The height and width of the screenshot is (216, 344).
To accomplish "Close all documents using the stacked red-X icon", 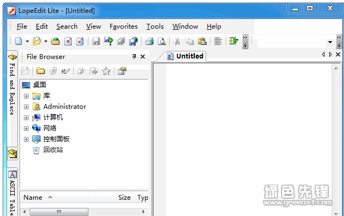I will [80, 41].
